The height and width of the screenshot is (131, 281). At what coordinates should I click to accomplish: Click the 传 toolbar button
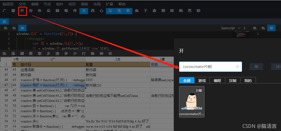pyautogui.click(x=75, y=11)
